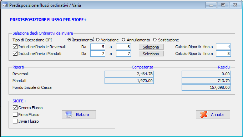This screenshot has height=137, width=243.
Task: Focus the Mandati 'a' field after Da 7
Action: [123, 54]
